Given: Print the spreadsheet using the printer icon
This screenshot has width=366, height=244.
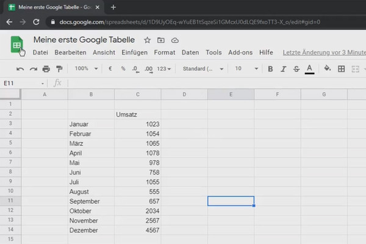Looking at the screenshot, I should [x=46, y=69].
